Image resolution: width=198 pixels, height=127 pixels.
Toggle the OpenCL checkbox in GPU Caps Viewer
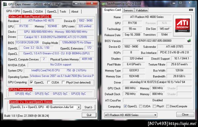click(31, 83)
